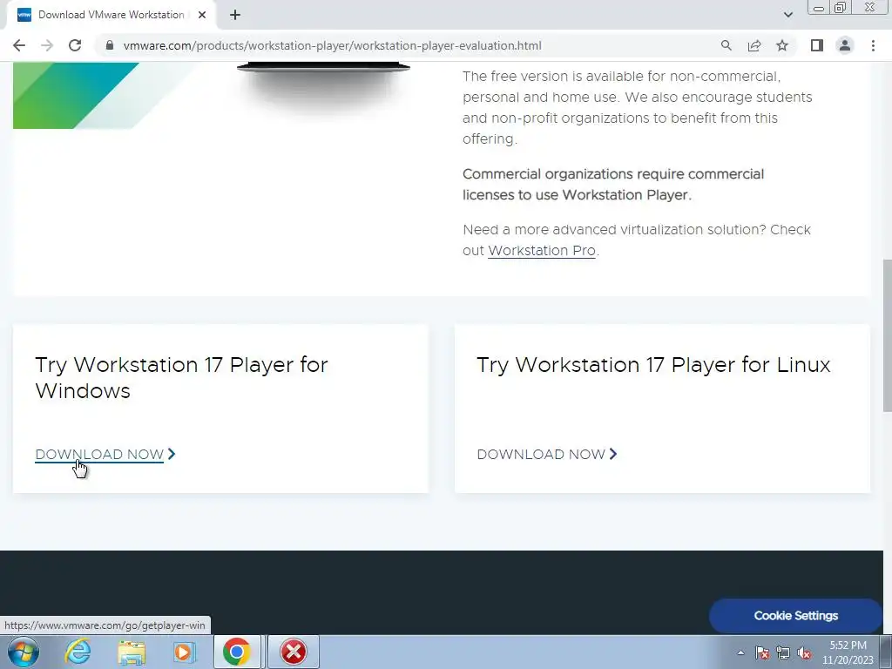Open the browser side panel icon

pyautogui.click(x=817, y=45)
